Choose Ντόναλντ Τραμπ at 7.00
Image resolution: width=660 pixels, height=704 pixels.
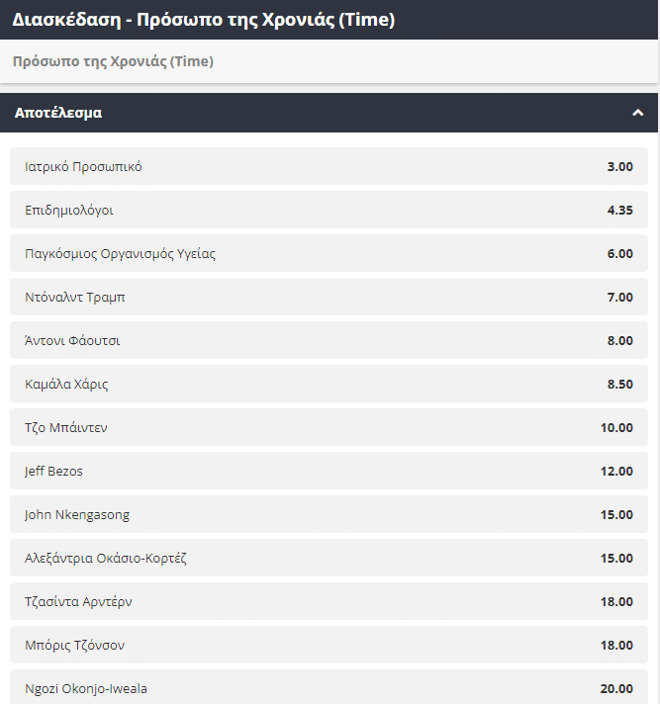(329, 297)
